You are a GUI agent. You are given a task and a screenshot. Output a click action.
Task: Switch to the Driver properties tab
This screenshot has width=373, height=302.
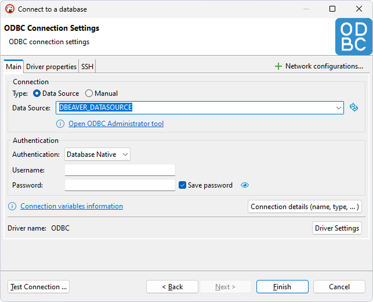click(51, 67)
